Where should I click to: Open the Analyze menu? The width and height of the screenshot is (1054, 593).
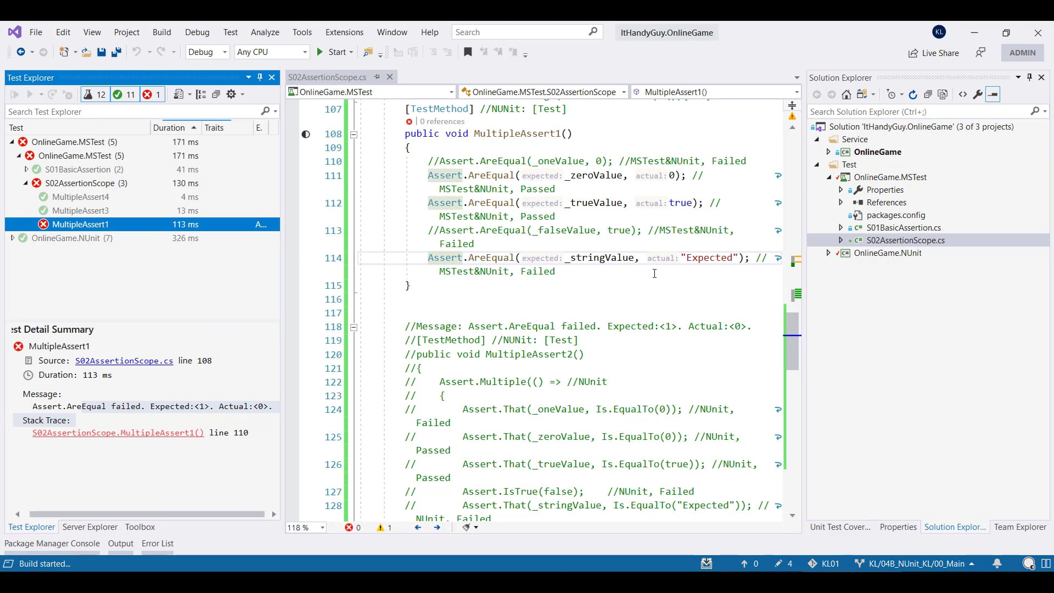[x=265, y=32]
